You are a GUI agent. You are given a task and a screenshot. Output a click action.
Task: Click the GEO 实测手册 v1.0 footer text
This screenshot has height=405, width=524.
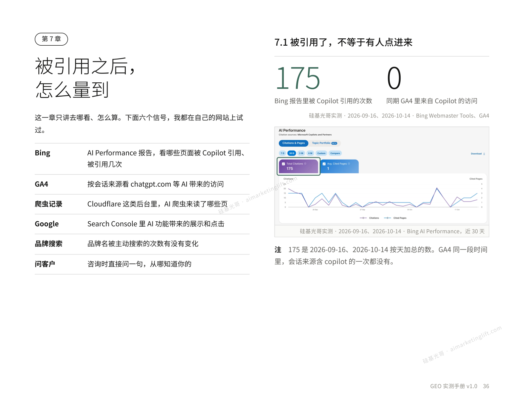tap(454, 386)
